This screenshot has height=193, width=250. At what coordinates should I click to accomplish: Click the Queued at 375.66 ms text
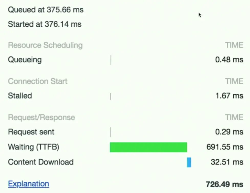click(46, 10)
